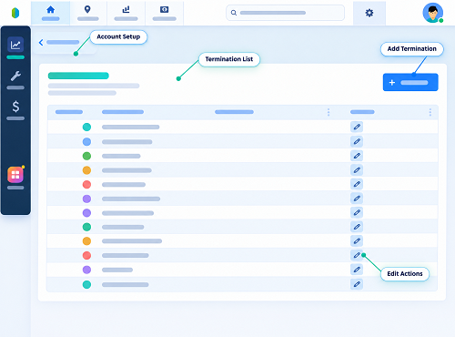Focus the top search field
The height and width of the screenshot is (337, 455).
(x=285, y=13)
